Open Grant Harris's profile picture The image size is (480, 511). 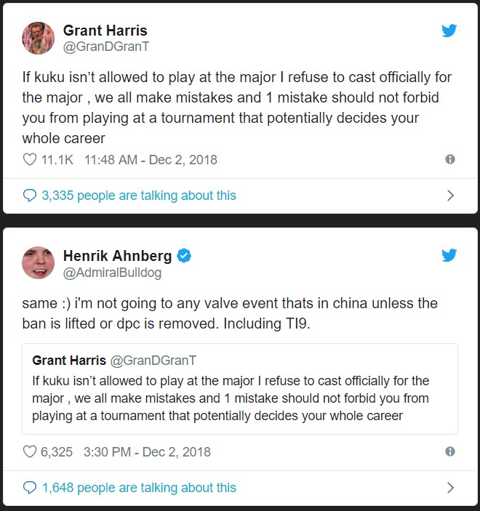pos(38,38)
